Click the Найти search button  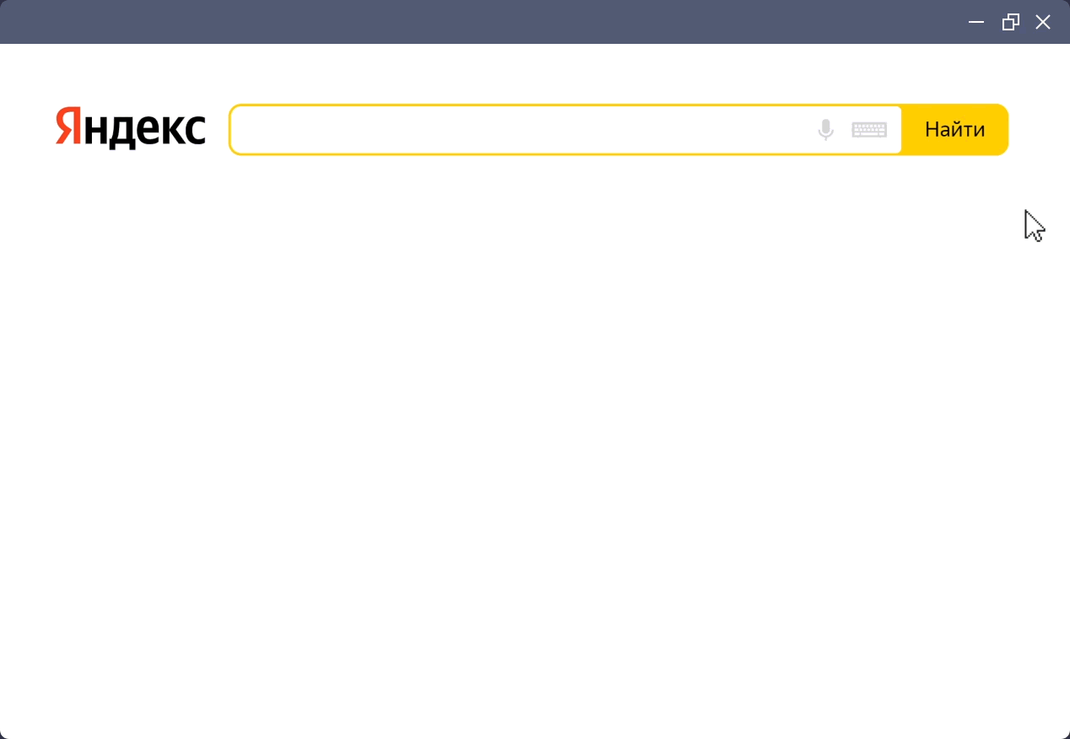click(x=955, y=130)
